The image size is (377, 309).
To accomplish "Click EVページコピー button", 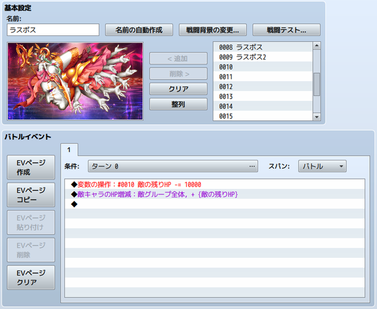I will [31, 195].
